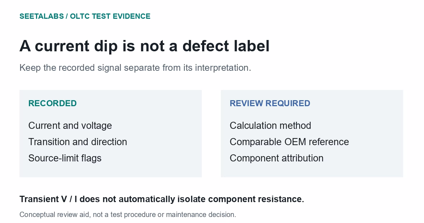Click the 'Component attribution' item
Viewport: 424px width, 223px height.
point(276,158)
